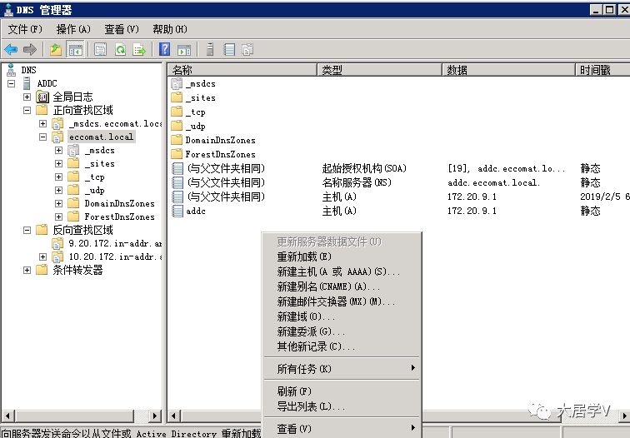The height and width of the screenshot is (438, 630).
Task: Expand the _sites subfolder in tree
Action: [58, 163]
